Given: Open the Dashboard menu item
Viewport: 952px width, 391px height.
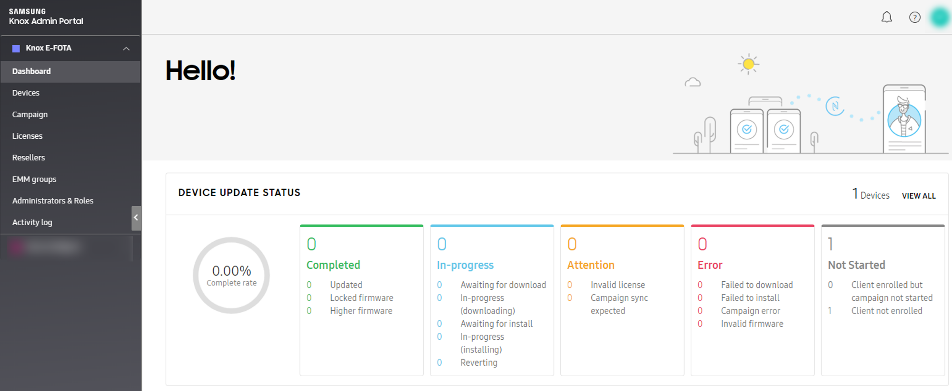Looking at the screenshot, I should coord(70,71).
